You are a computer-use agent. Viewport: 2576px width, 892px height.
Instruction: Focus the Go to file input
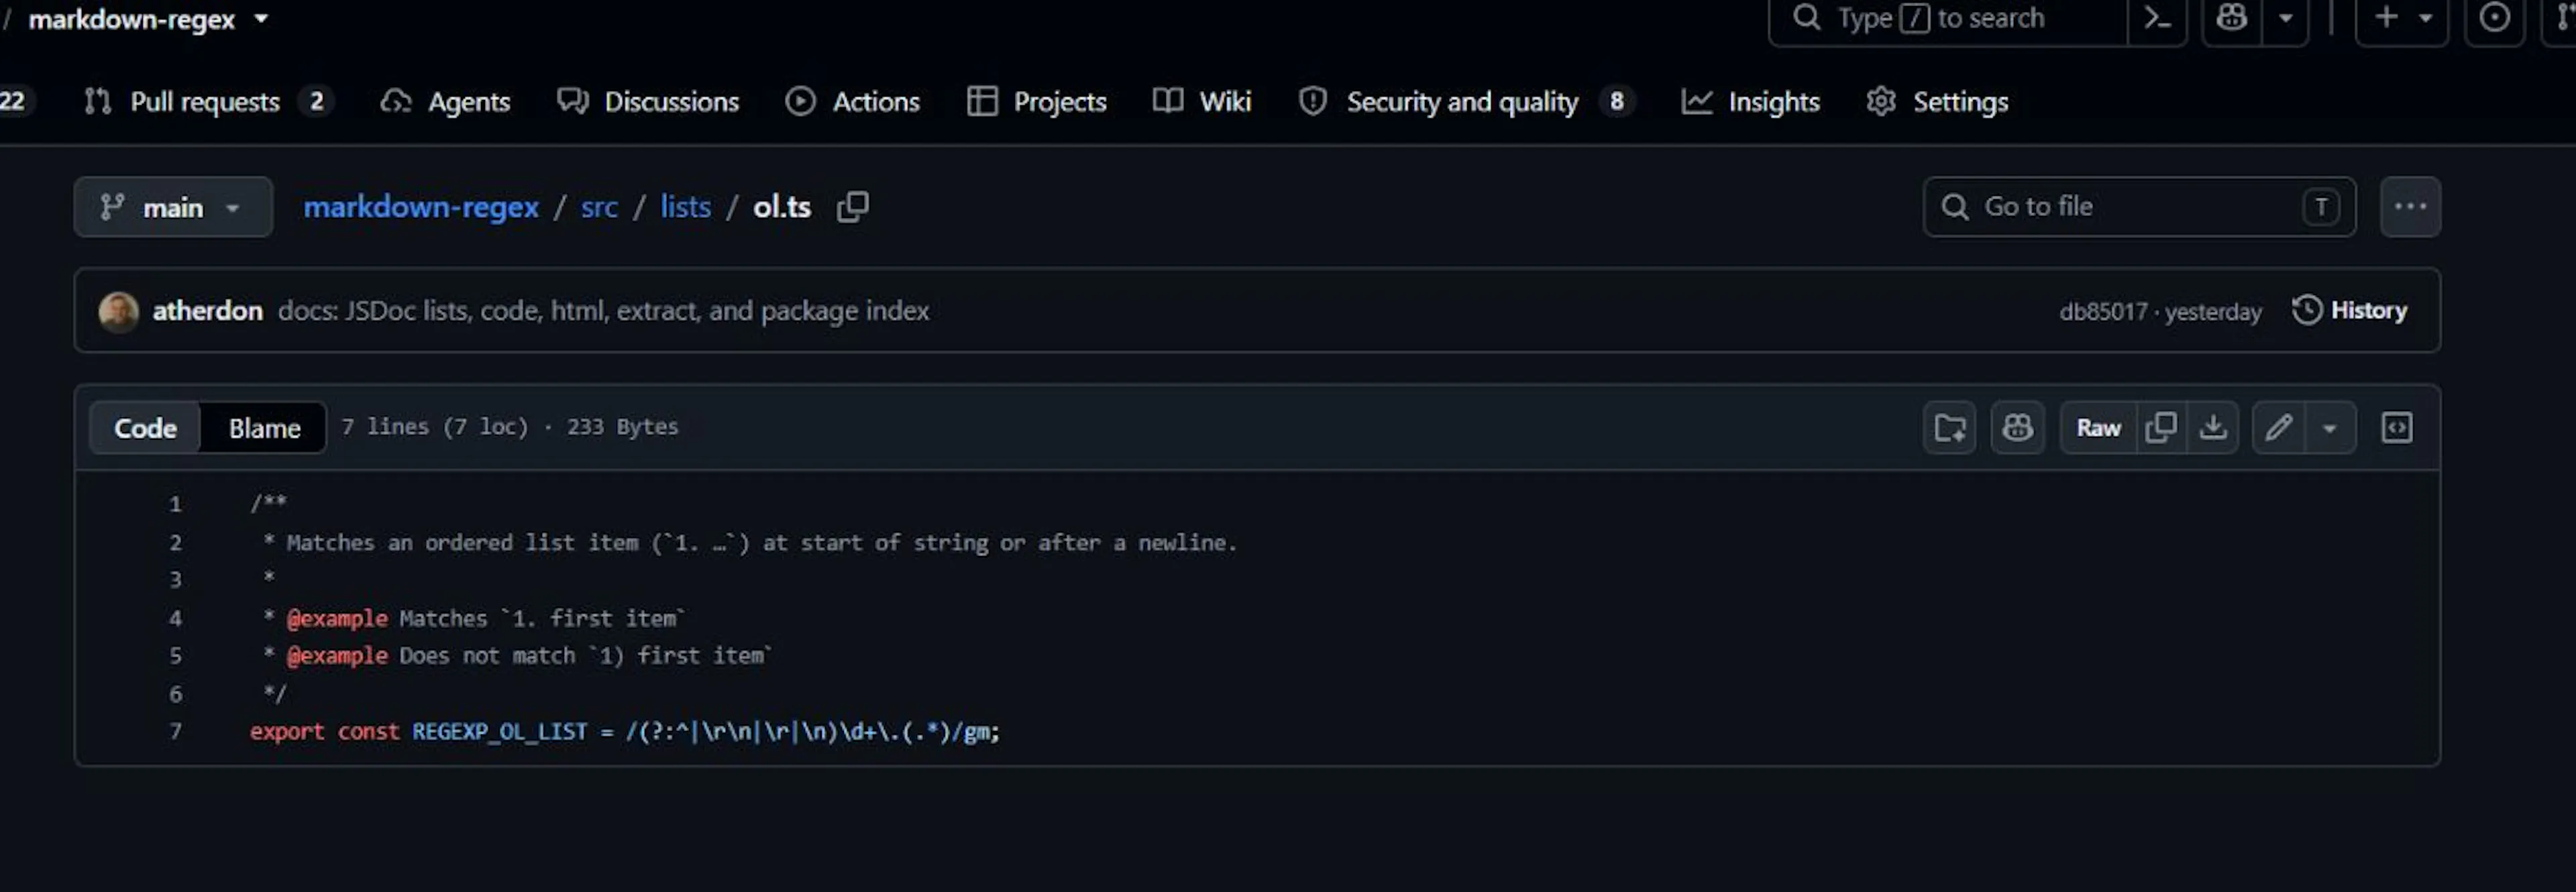[x=2139, y=207]
